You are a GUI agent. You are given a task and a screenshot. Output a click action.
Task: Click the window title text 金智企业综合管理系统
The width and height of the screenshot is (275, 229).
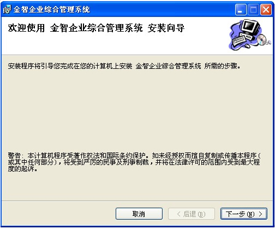tap(52, 9)
